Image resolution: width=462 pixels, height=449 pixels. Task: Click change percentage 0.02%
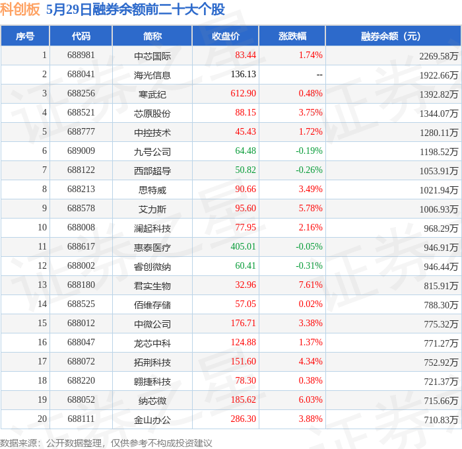311,304
